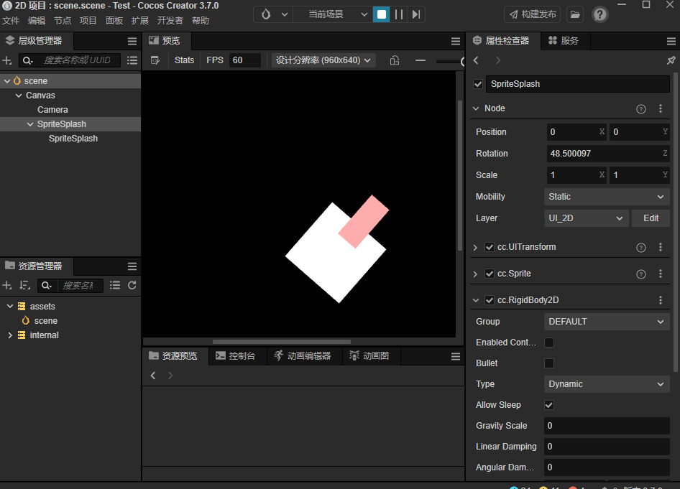This screenshot has height=489, width=680.
Task: Pause the preview playback
Action: [399, 14]
